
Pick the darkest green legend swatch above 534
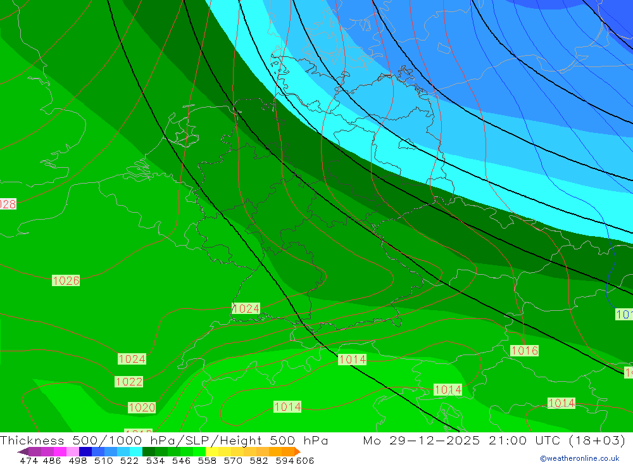tap(149, 451)
